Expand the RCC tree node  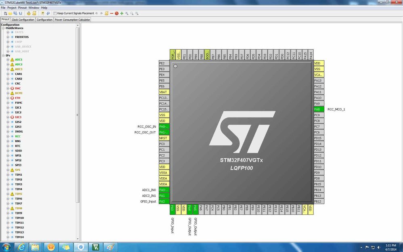pyautogui.click(x=8, y=136)
